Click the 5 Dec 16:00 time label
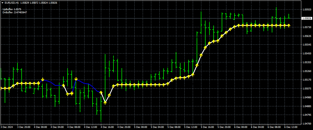 pyautogui.click(x=207, y=127)
